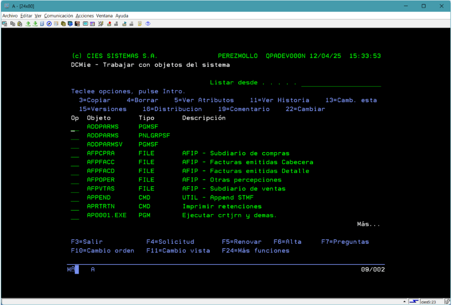Expand the small up arrow in status bar

click(x=404, y=301)
